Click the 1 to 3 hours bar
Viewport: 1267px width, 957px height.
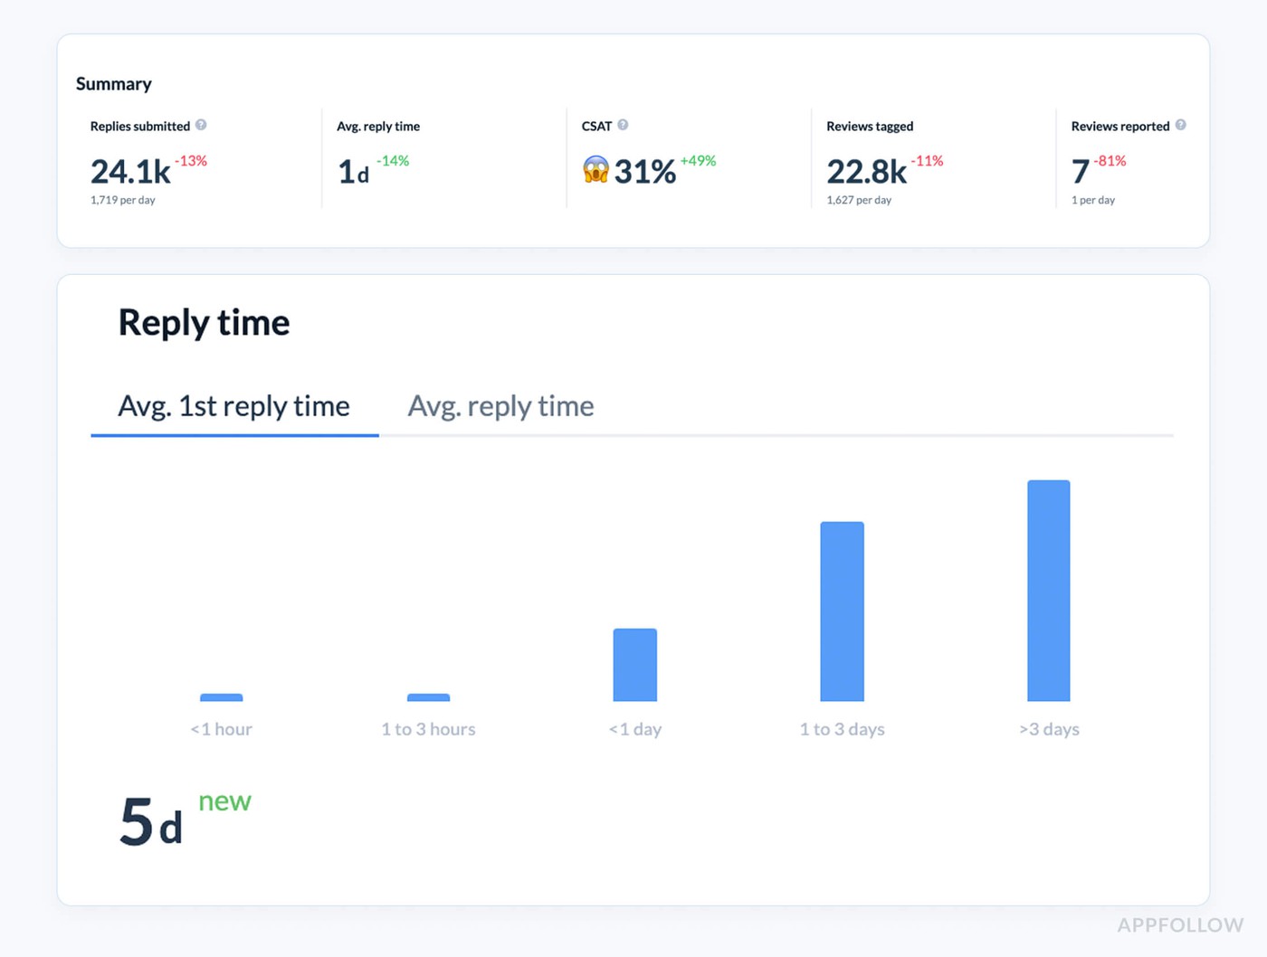[428, 697]
